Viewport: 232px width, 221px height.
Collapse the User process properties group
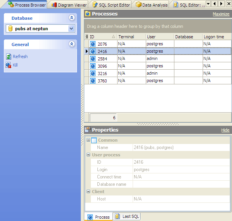coord(88,155)
